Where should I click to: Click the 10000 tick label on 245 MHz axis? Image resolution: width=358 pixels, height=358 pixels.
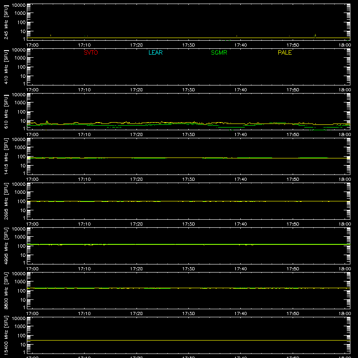pyautogui.click(x=19, y=5)
